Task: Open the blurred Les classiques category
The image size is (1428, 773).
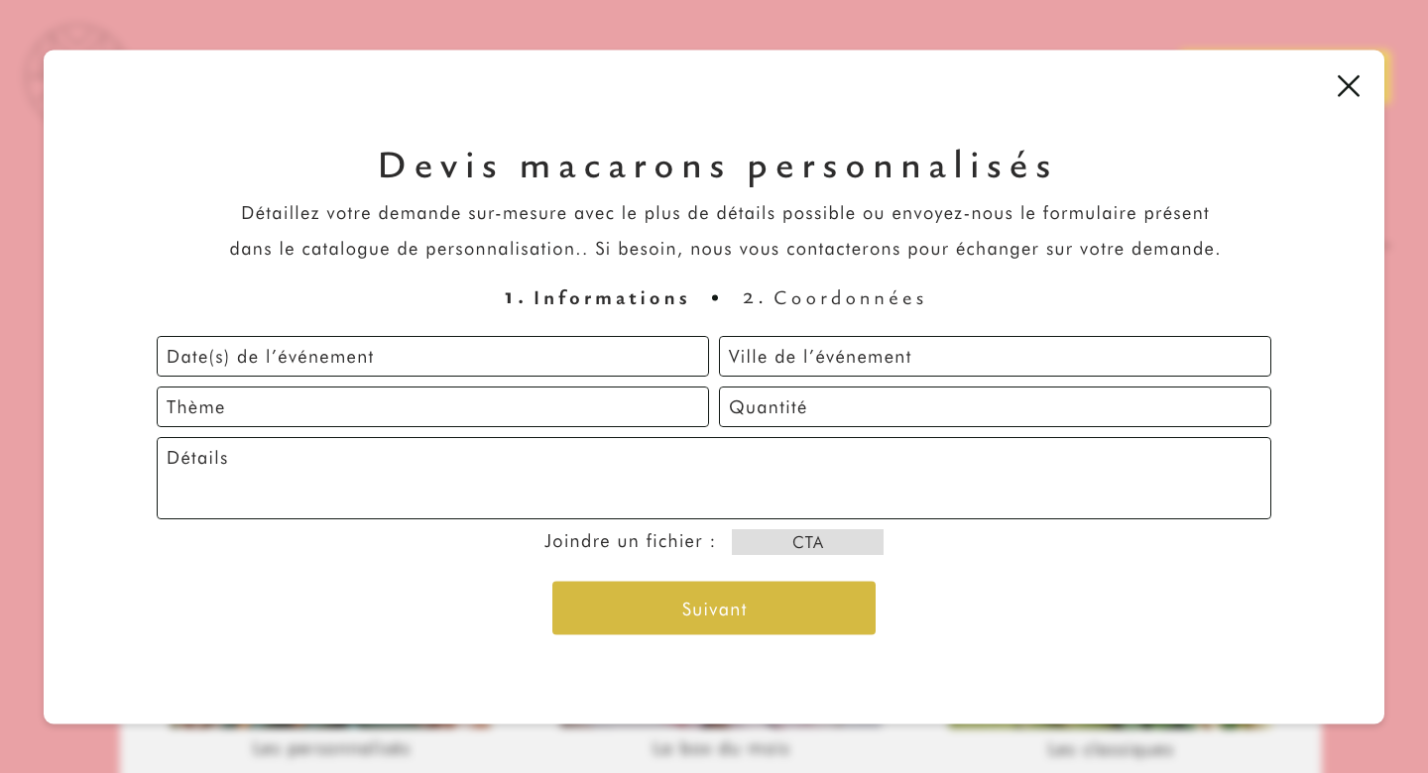Action: (x=1110, y=749)
